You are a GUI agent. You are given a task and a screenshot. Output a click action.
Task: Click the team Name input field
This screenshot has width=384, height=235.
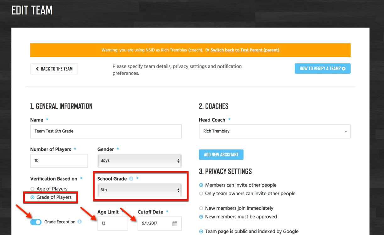point(106,131)
